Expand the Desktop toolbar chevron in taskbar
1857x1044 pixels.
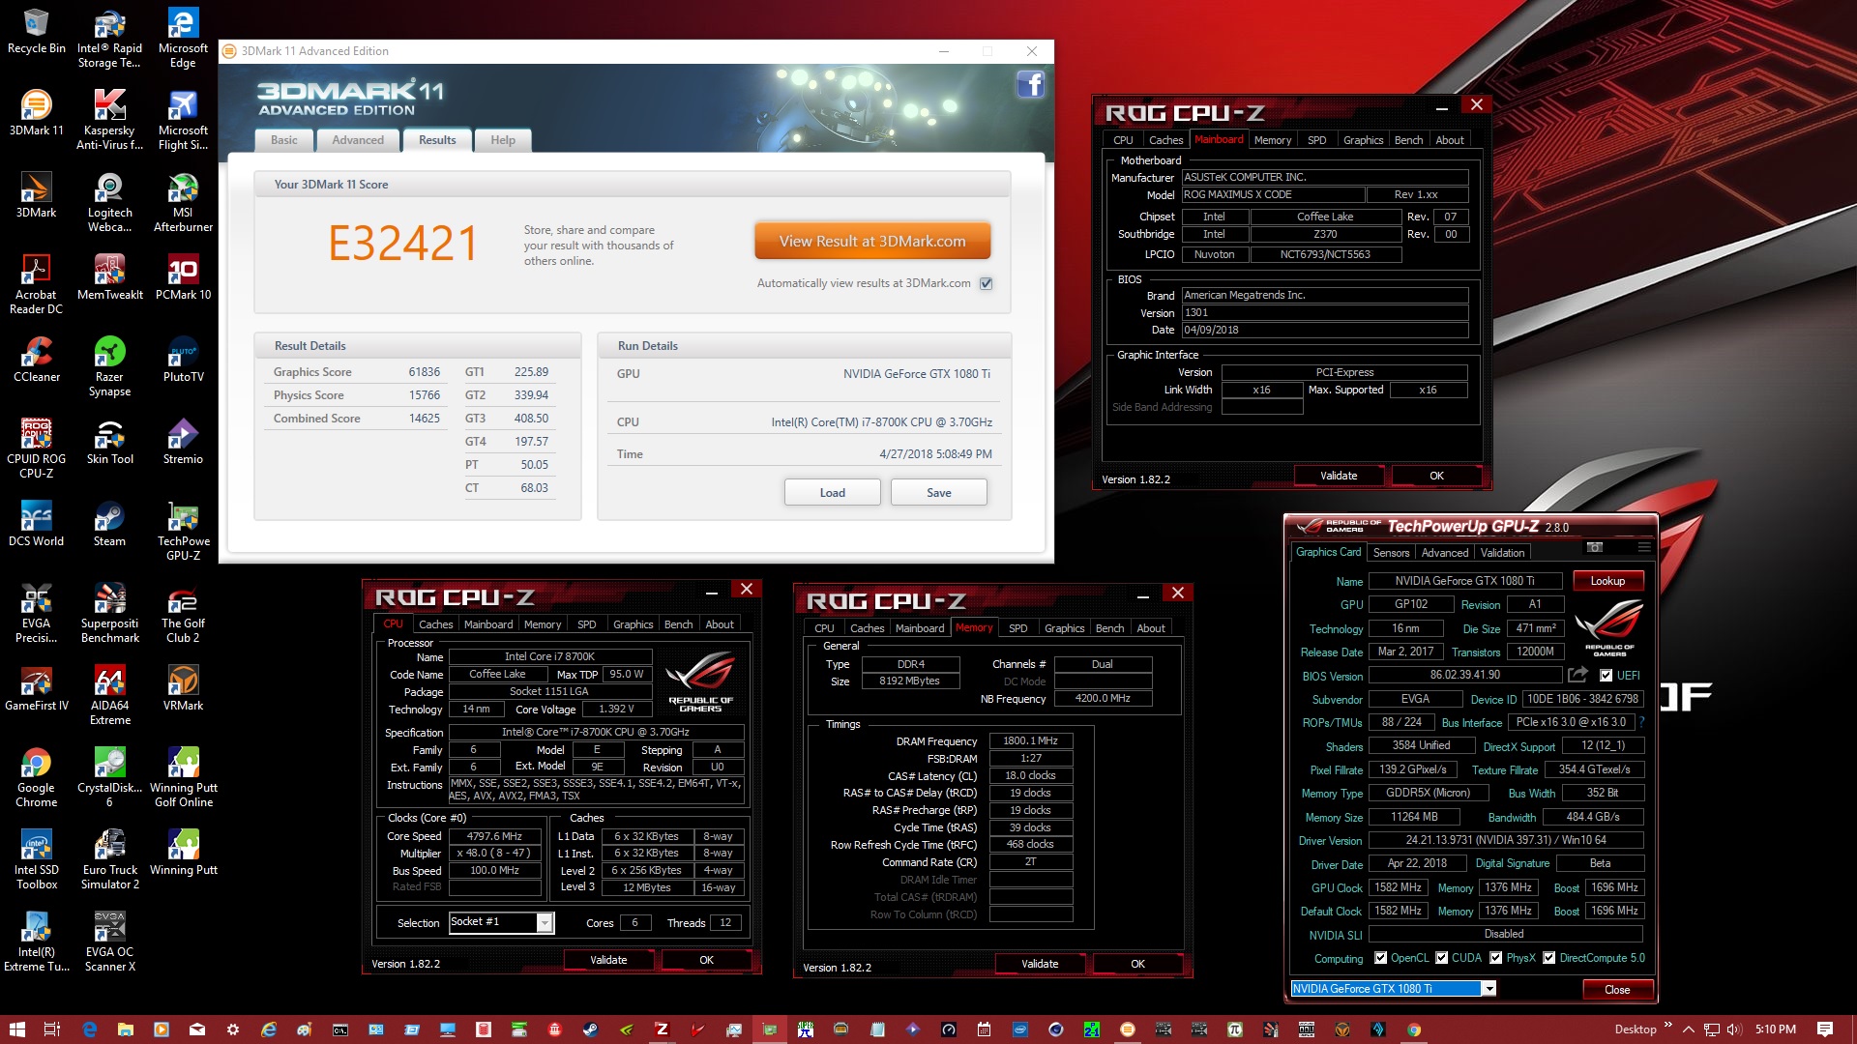[x=1668, y=1025]
